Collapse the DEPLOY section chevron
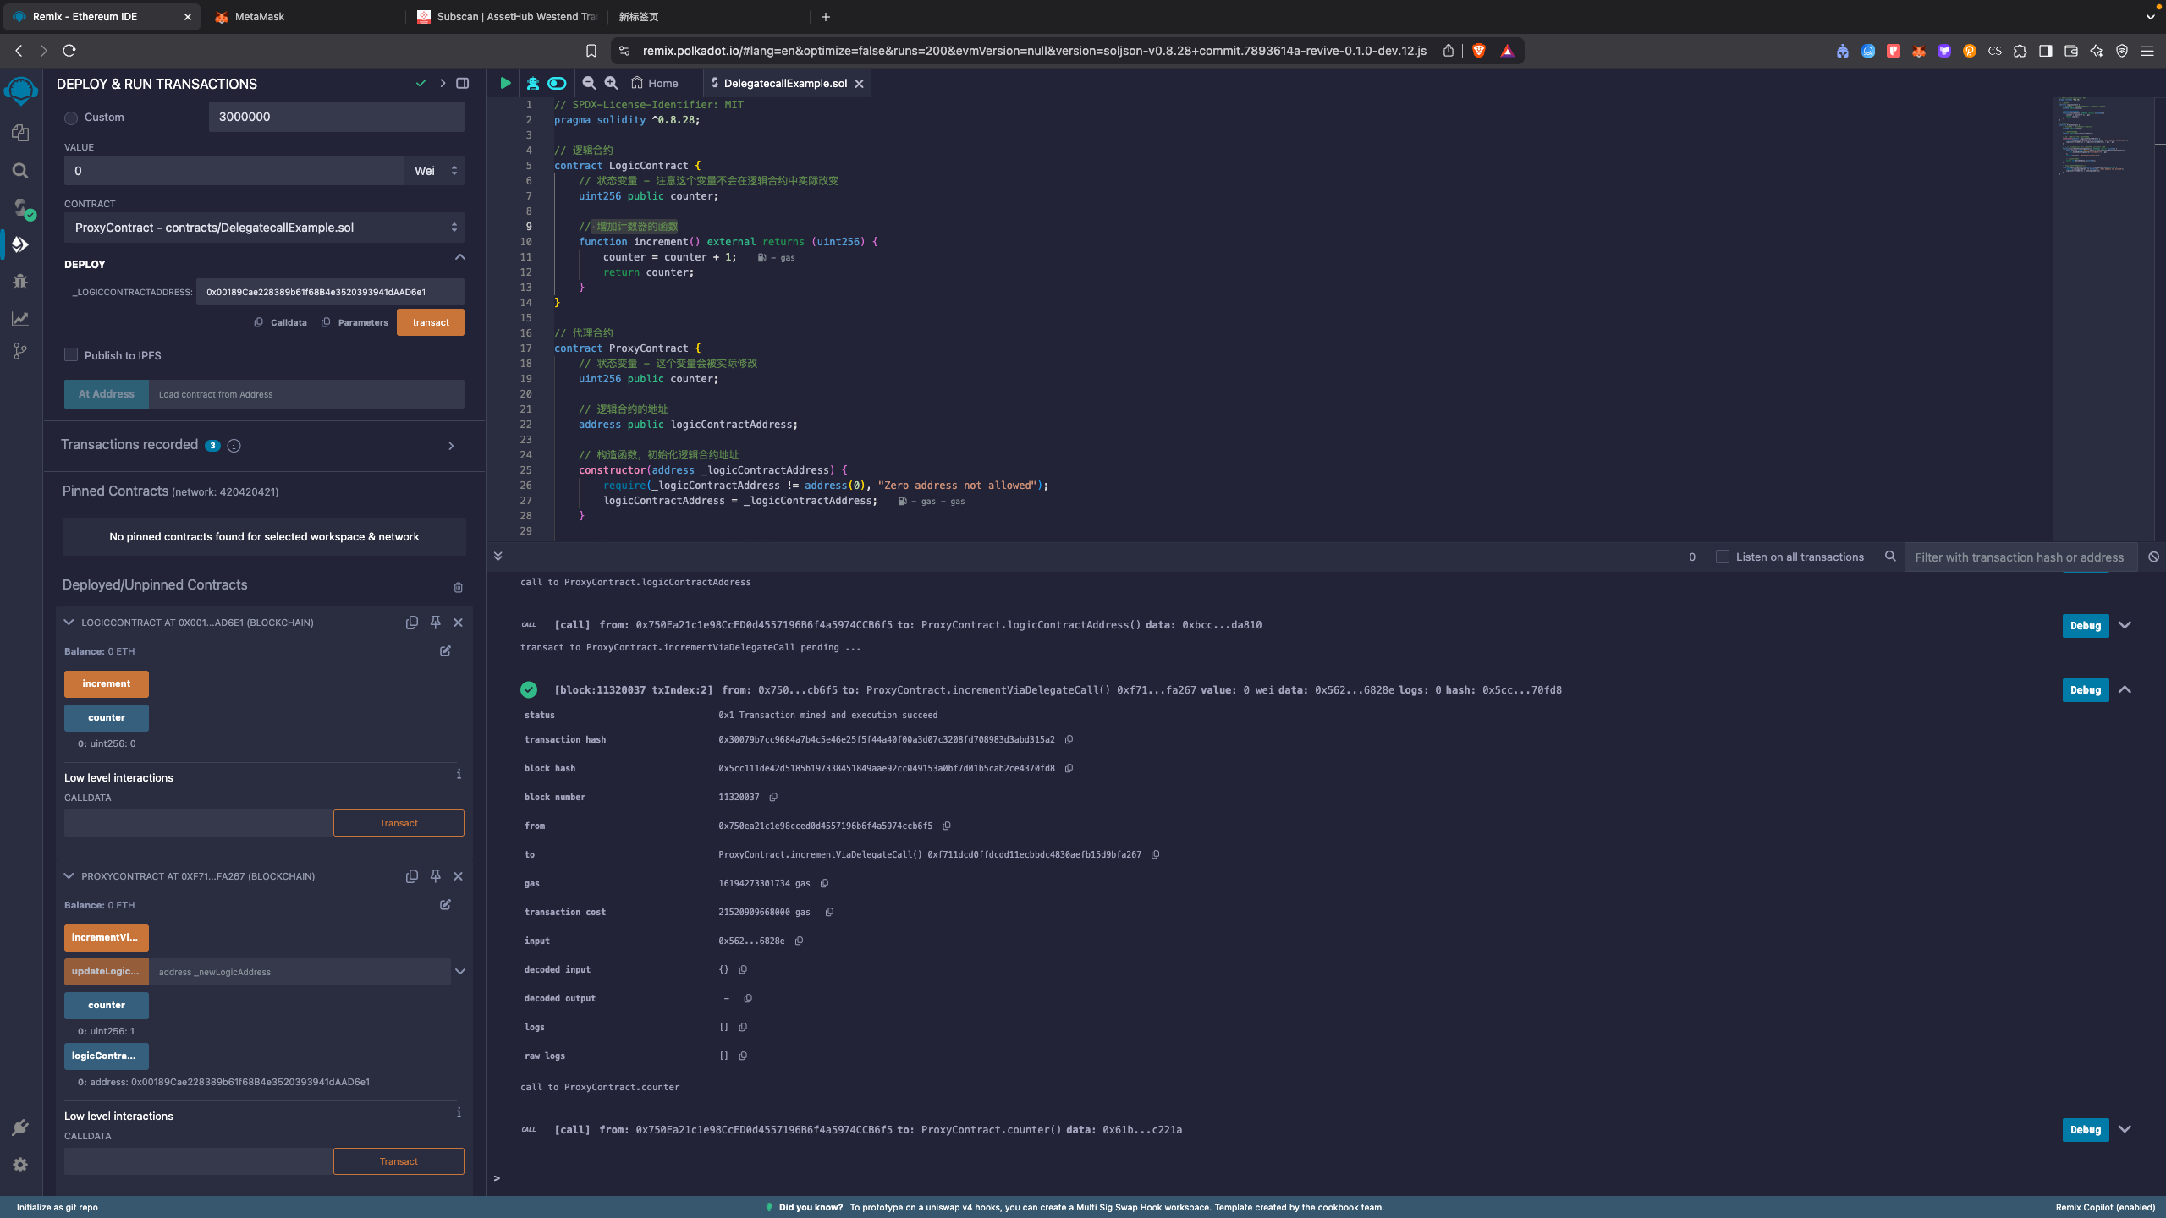Image resolution: width=2166 pixels, height=1218 pixels. (x=460, y=257)
